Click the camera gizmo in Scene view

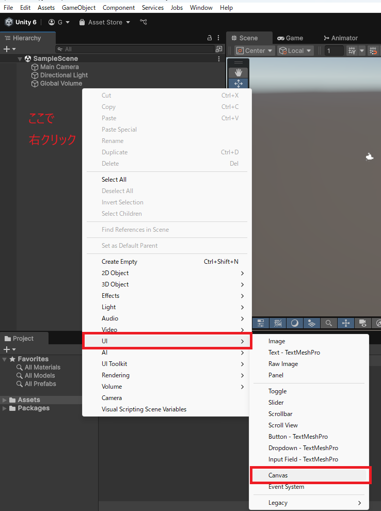[x=369, y=157]
